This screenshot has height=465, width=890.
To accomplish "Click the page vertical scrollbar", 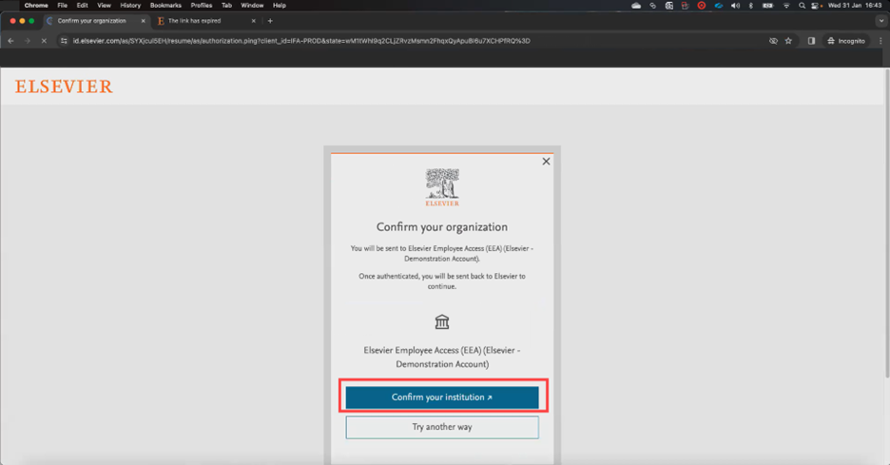I will tap(887, 223).
